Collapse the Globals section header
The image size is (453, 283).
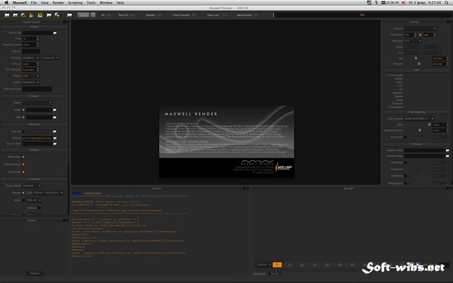point(34,150)
